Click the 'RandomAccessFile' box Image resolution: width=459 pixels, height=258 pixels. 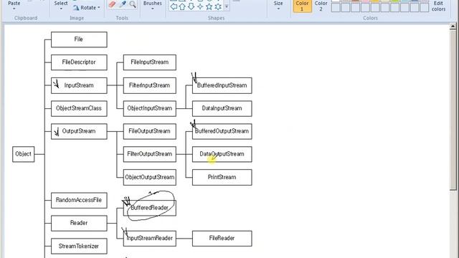pos(79,201)
